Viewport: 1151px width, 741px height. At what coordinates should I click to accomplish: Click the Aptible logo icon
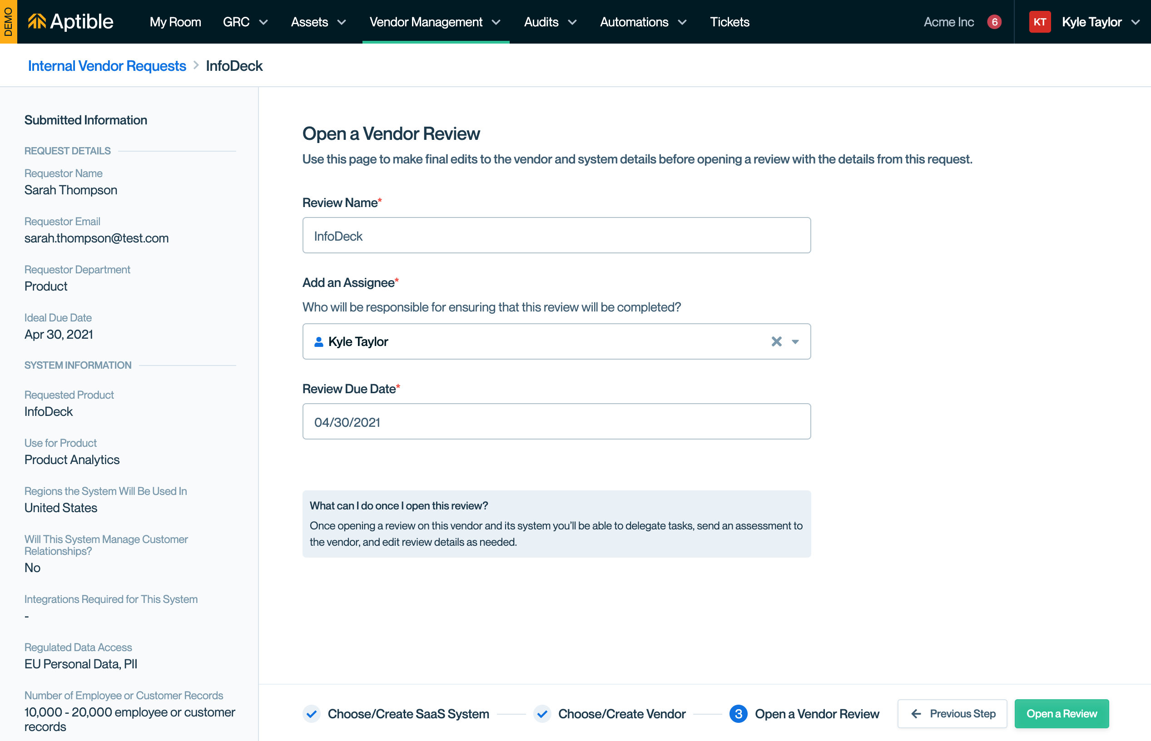click(37, 22)
